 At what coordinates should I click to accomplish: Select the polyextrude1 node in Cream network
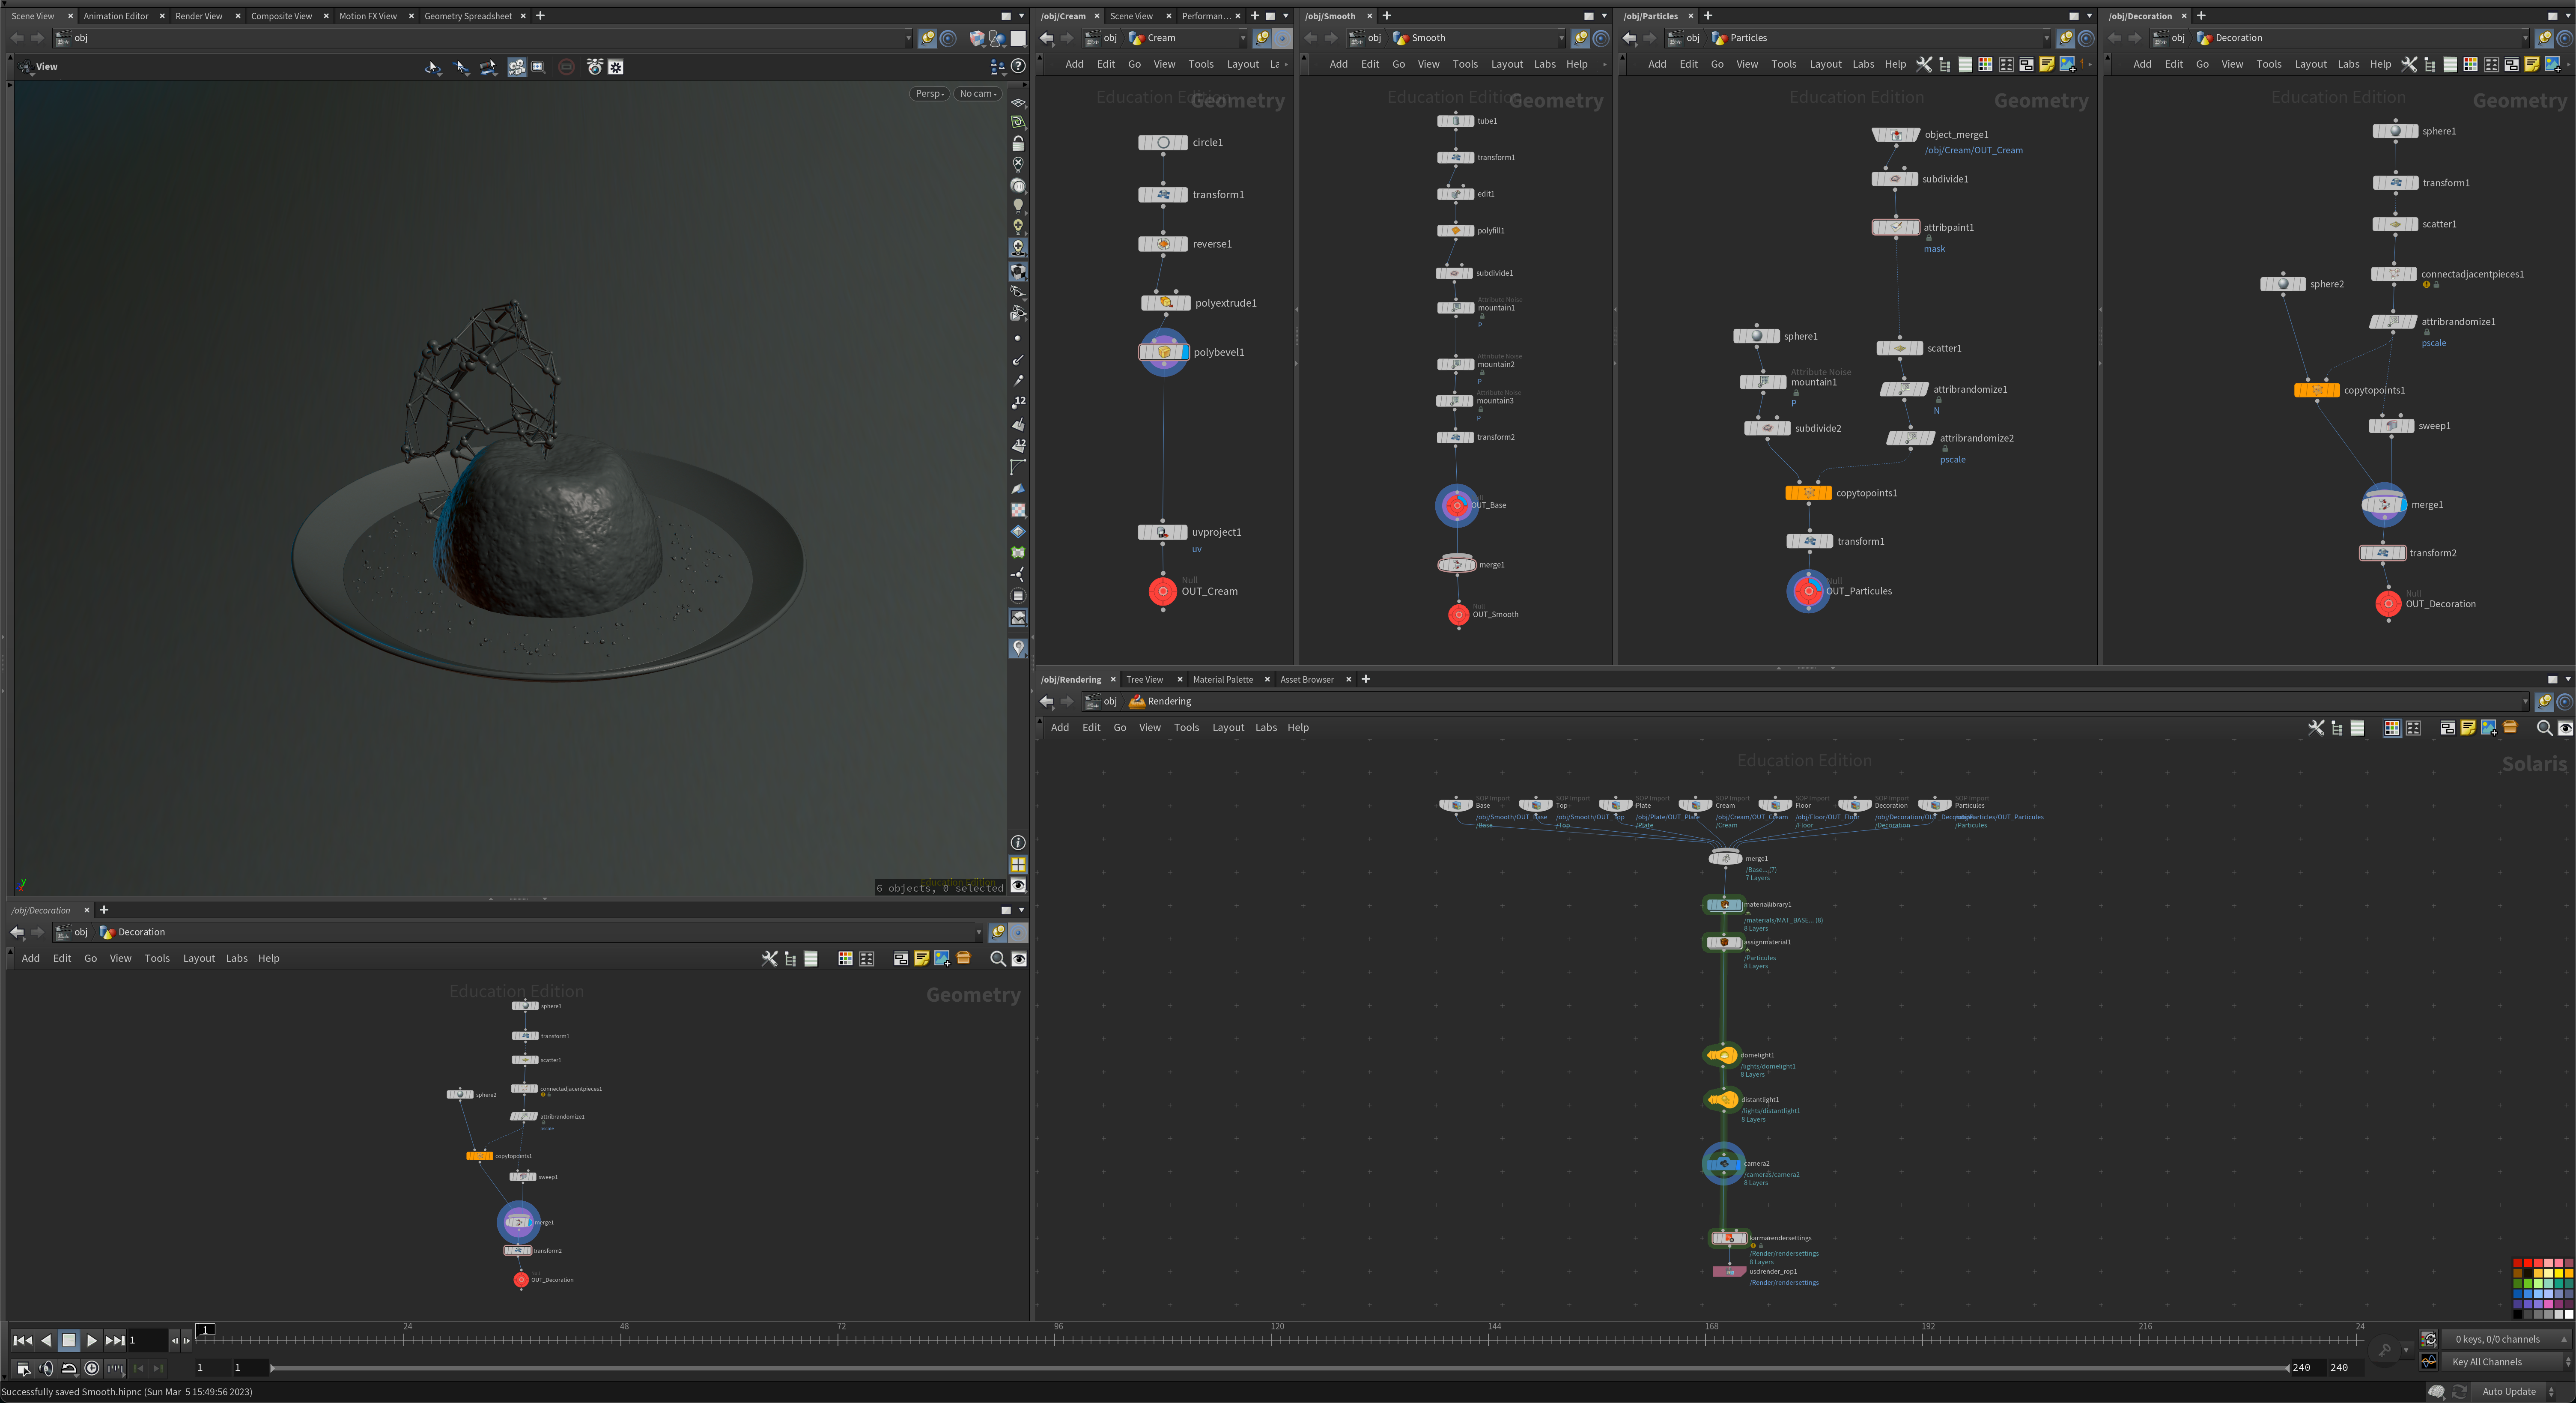pos(1165,303)
